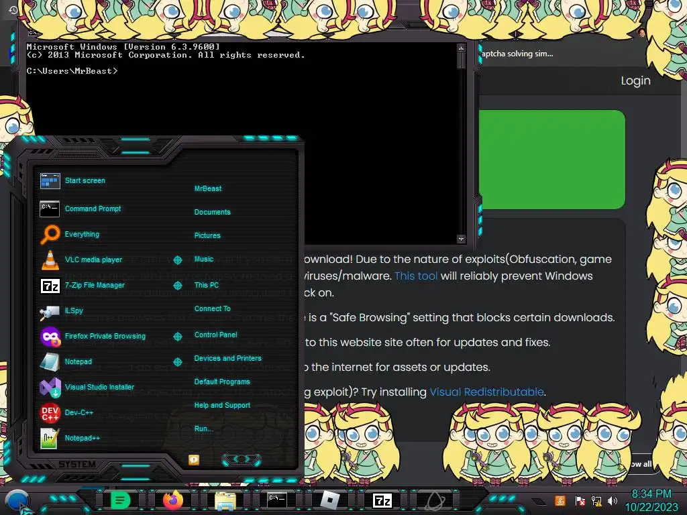Launch Command Prompt from start menu list
The image size is (687, 515).
pyautogui.click(x=81, y=209)
